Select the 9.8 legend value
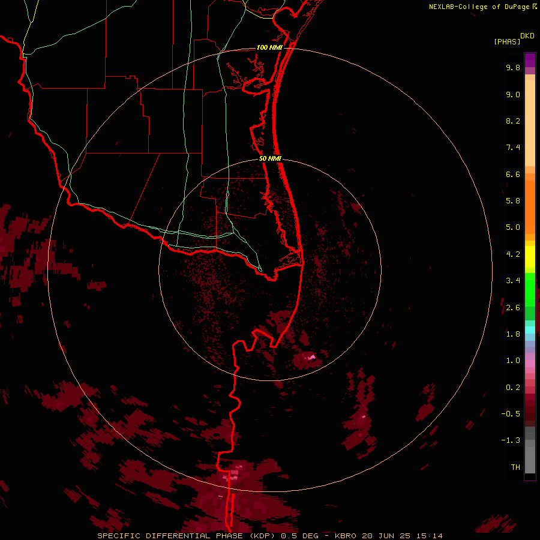This screenshot has width=540, height=540. [x=513, y=67]
